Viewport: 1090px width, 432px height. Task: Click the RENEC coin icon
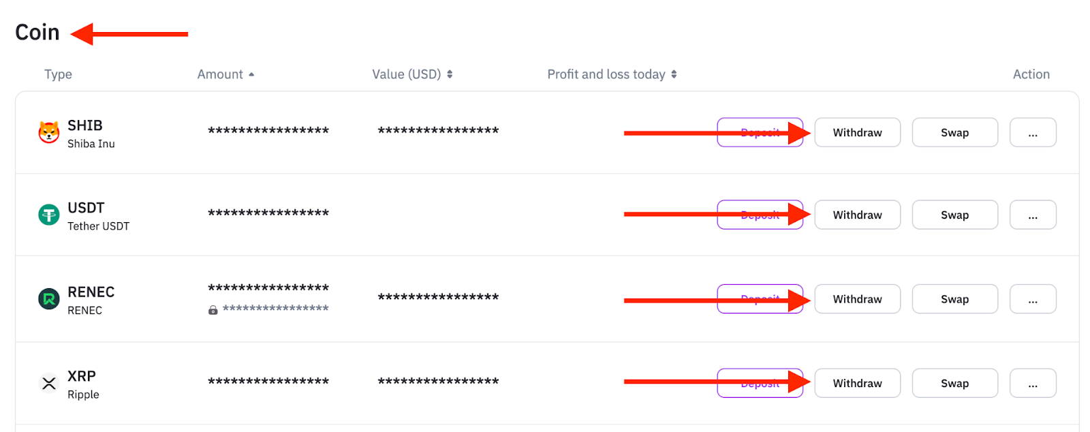click(49, 298)
